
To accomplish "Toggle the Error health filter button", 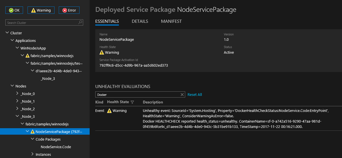I will click(69, 10).
